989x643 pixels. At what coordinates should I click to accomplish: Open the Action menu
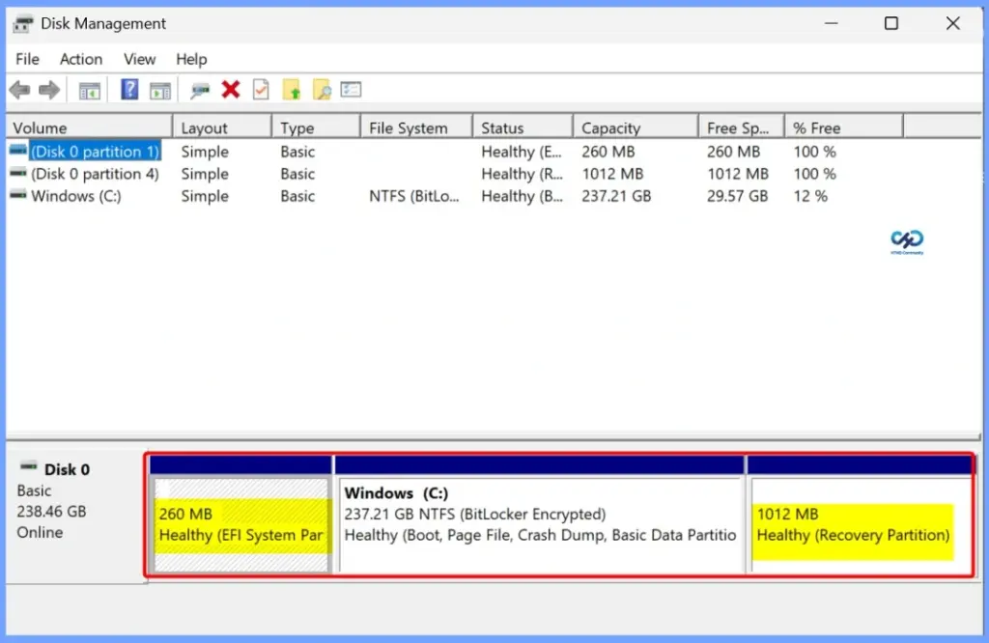coord(81,59)
